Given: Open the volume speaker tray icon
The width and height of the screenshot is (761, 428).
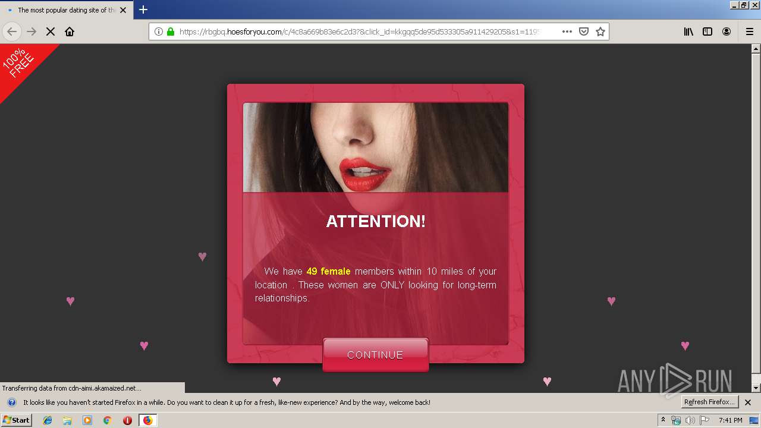Looking at the screenshot, I should click(690, 420).
